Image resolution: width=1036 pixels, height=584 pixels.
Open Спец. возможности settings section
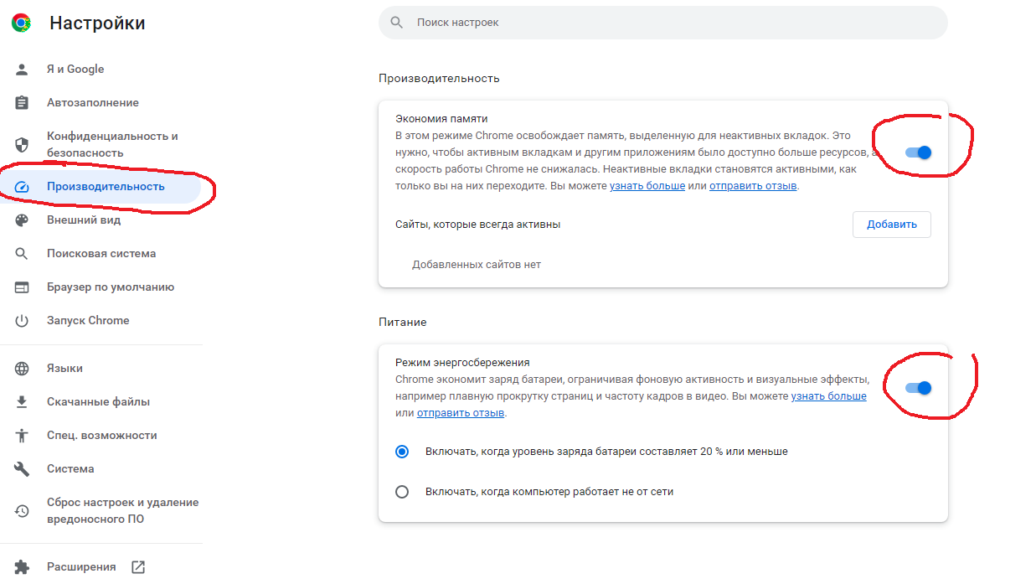point(101,436)
